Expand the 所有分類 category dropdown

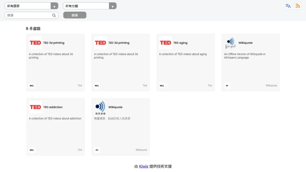pyautogui.click(x=90, y=6)
